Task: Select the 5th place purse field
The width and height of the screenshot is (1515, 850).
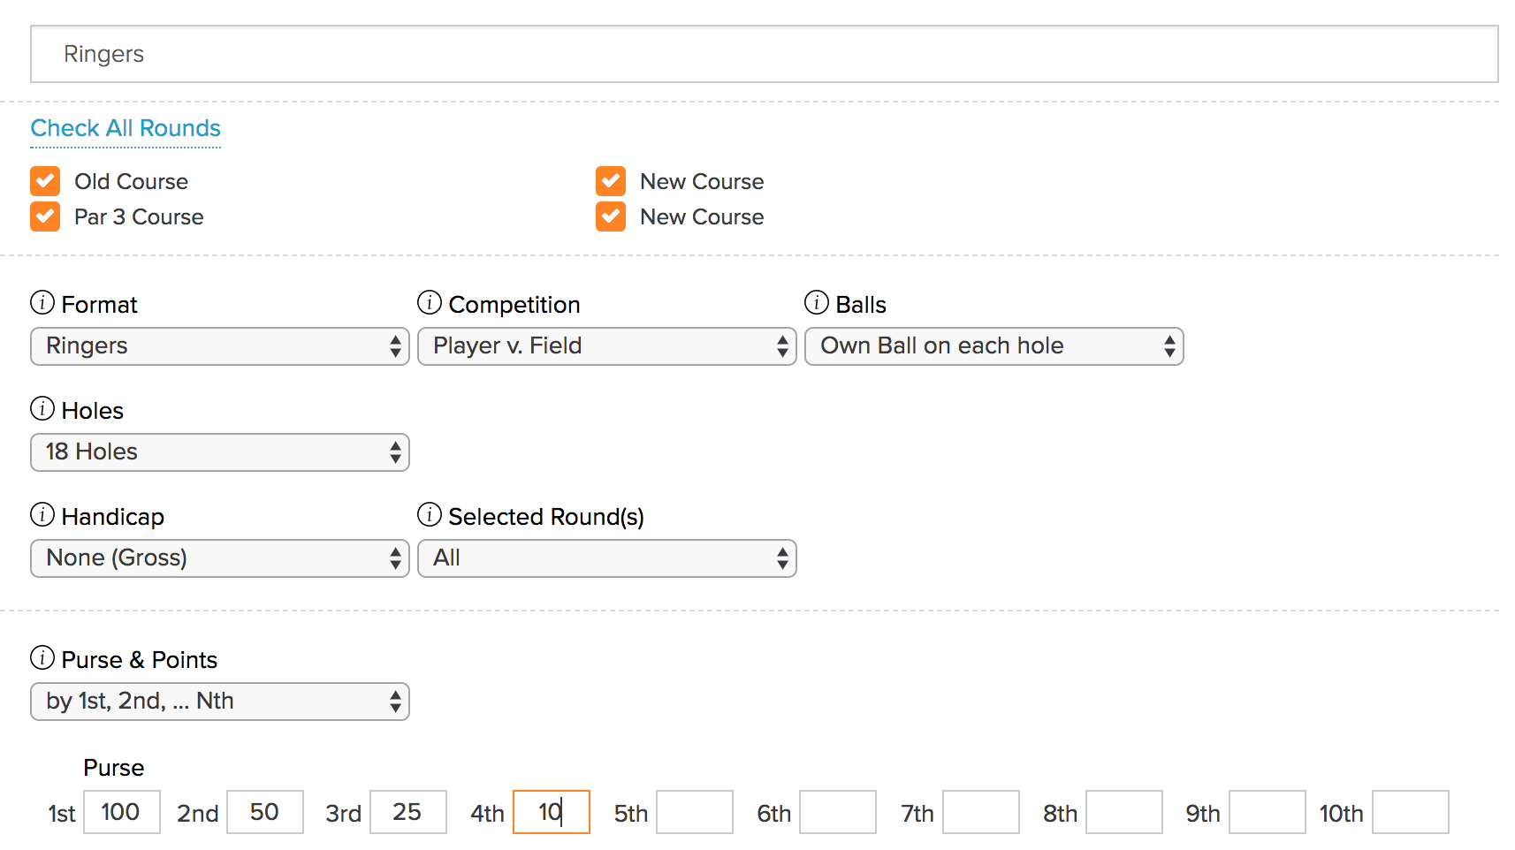Action: click(695, 811)
